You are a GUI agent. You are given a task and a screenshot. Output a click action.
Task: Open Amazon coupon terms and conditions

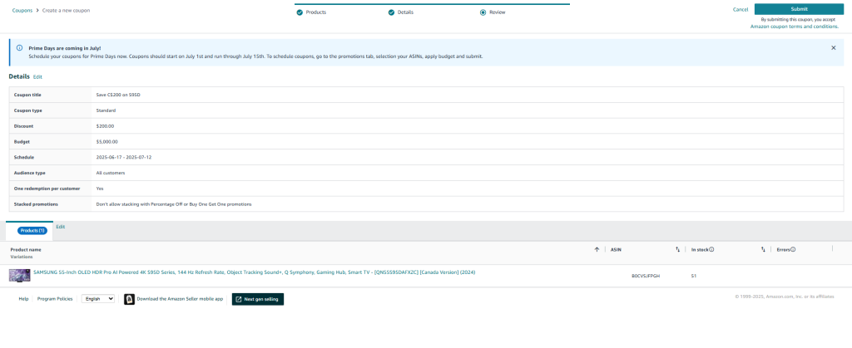tap(795, 26)
